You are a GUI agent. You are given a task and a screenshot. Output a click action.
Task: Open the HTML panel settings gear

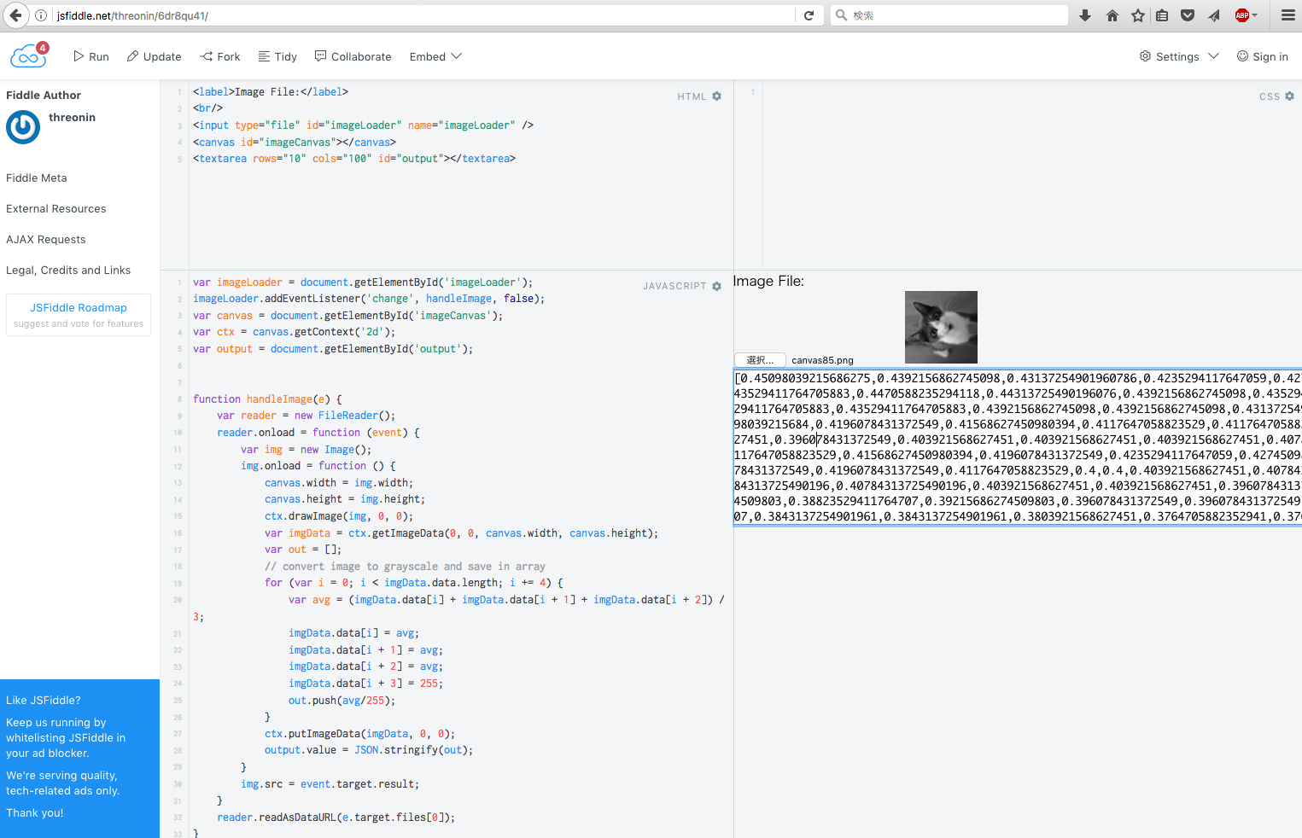715,96
